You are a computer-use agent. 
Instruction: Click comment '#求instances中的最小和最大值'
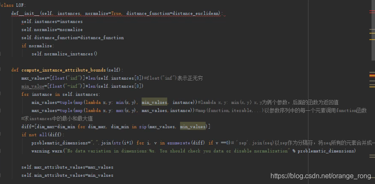pos(57,118)
